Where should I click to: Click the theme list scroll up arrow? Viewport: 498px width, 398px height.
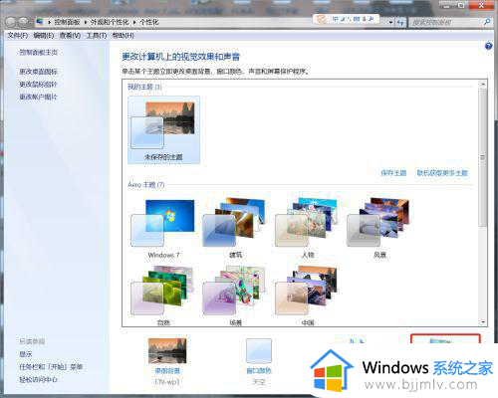[483, 84]
